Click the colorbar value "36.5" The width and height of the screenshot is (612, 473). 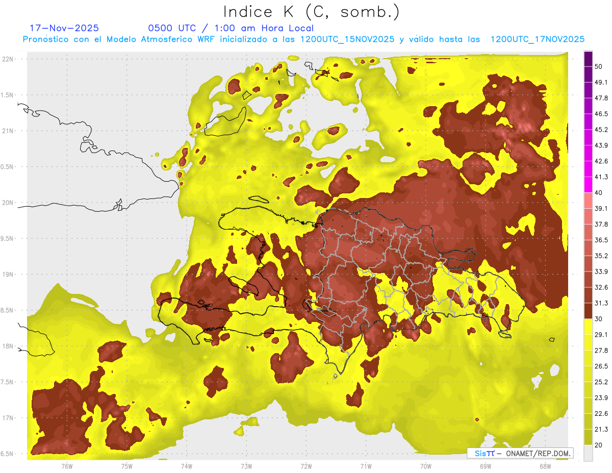(x=601, y=240)
